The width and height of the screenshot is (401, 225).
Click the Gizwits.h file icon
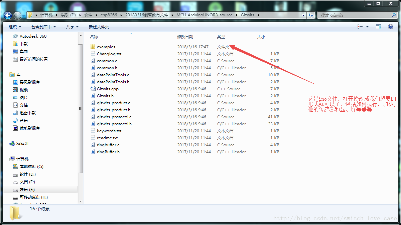pyautogui.click(x=93, y=96)
